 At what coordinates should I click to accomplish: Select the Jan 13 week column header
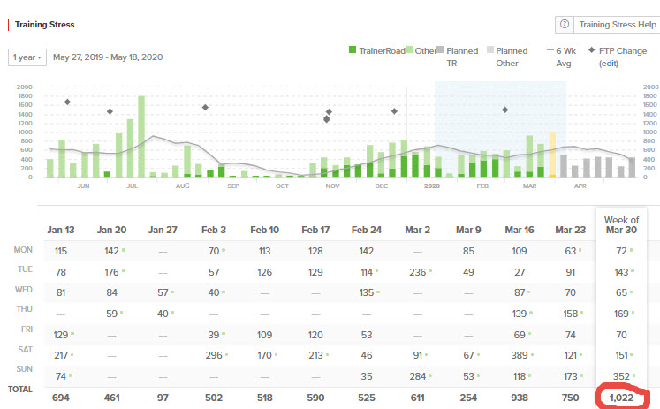tap(61, 230)
